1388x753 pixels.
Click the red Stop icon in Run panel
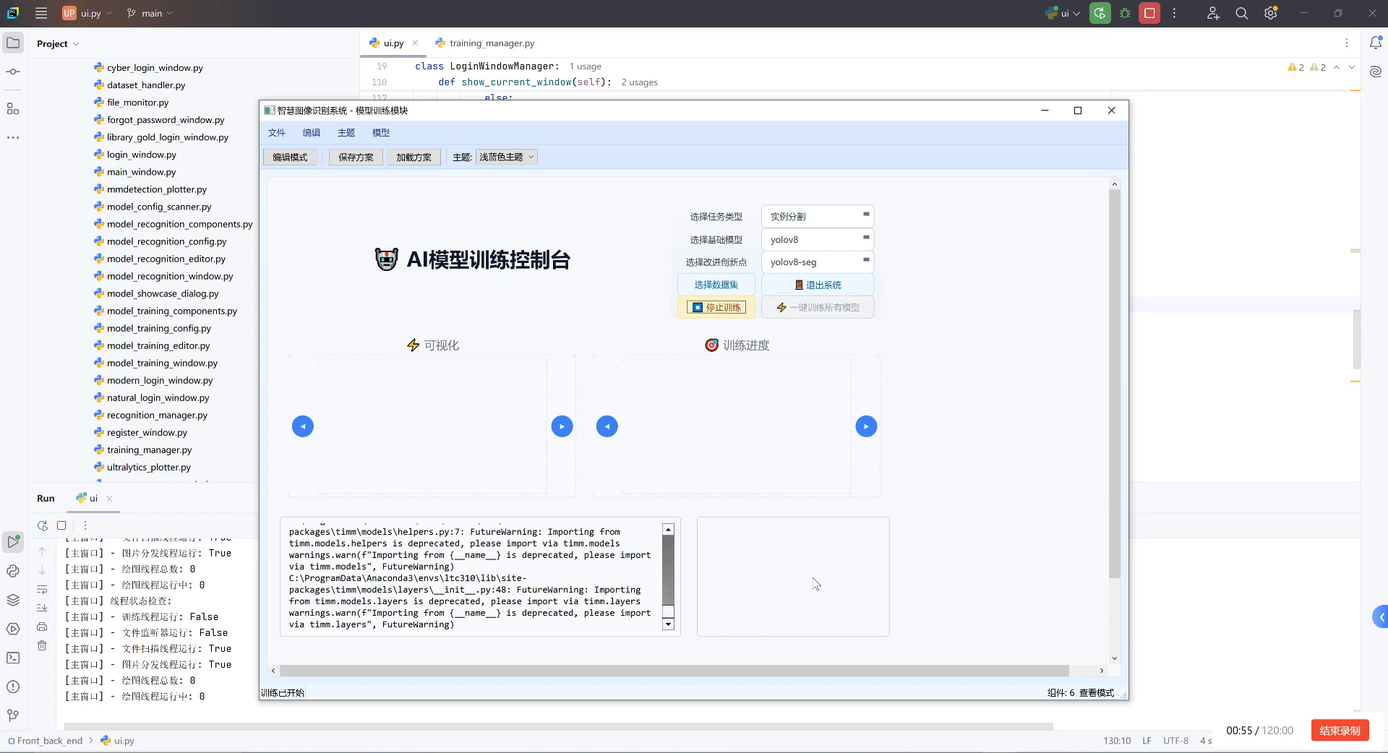(x=61, y=525)
